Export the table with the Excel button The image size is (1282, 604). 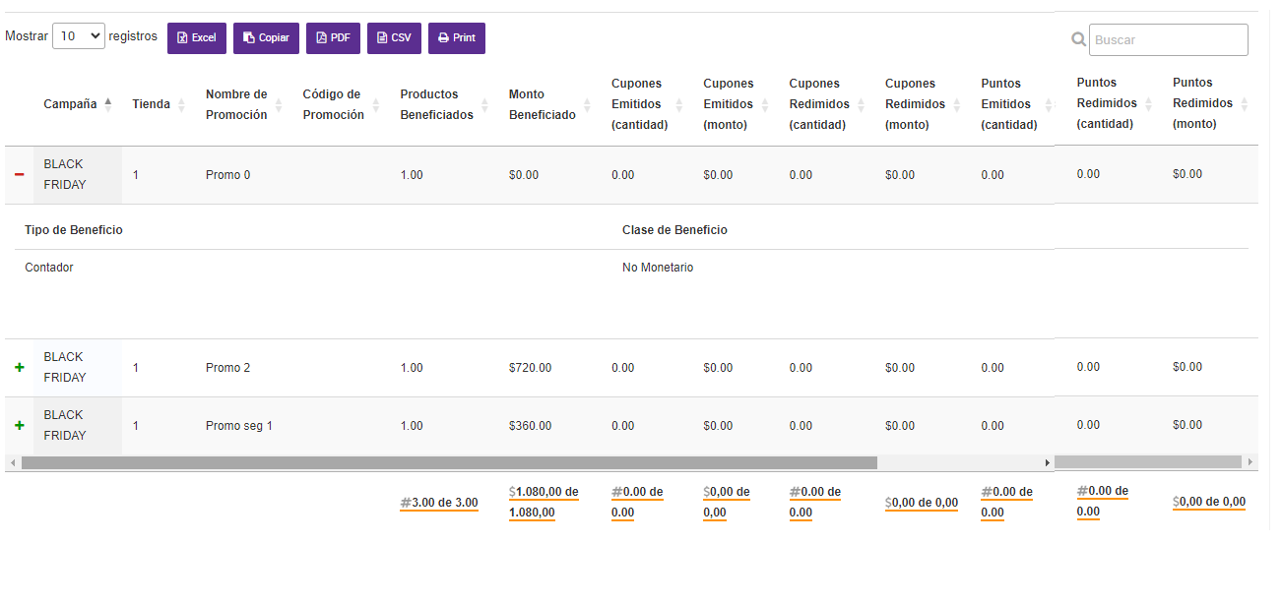click(x=197, y=38)
